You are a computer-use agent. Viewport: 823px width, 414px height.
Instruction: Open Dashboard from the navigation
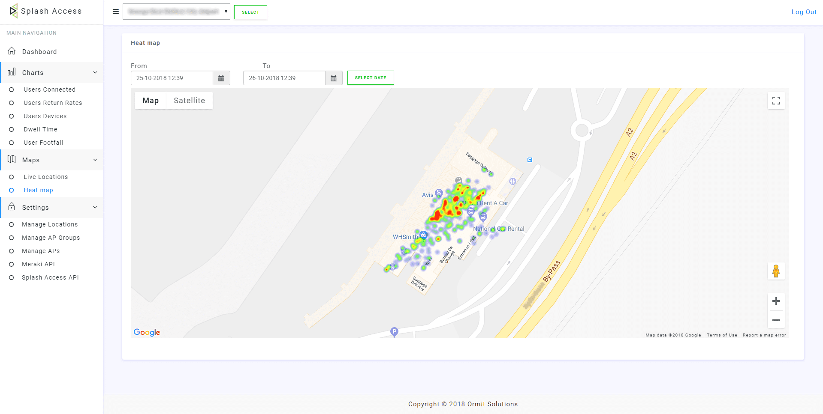39,52
